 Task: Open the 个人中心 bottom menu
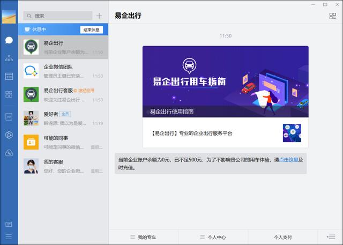213,237
